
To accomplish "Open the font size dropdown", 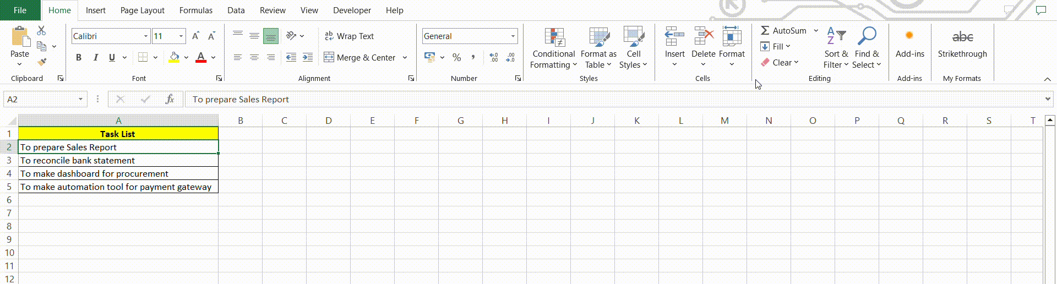I will click(181, 36).
